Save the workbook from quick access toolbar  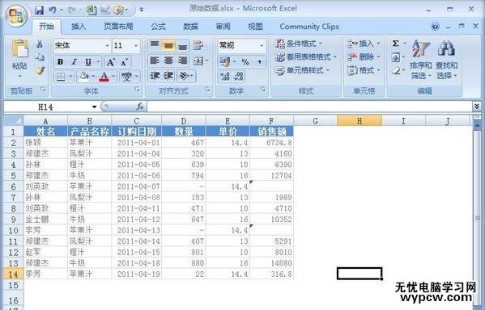pos(40,10)
